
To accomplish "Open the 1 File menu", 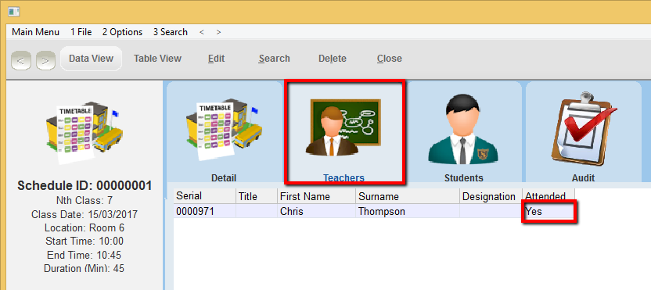I will [x=81, y=32].
